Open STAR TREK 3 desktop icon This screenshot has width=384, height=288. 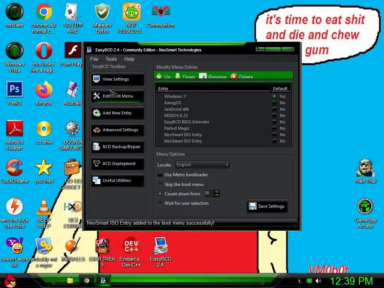[x=102, y=252]
